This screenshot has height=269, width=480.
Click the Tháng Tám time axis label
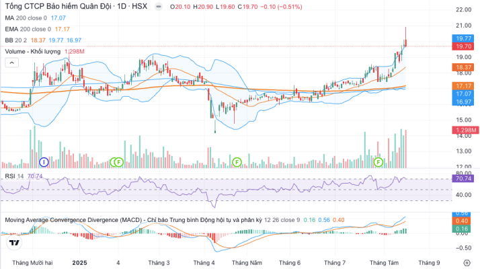(x=384, y=263)
